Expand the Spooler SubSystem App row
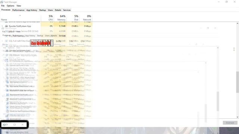 [2, 26]
